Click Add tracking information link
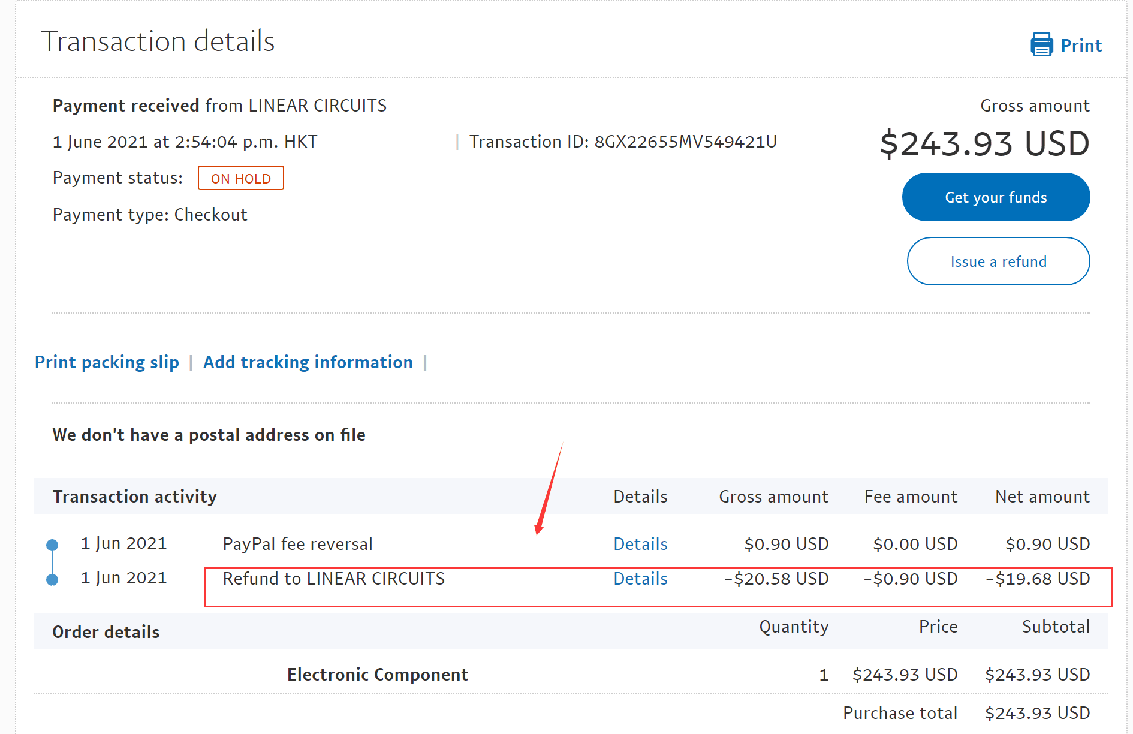The height and width of the screenshot is (734, 1133). click(308, 362)
